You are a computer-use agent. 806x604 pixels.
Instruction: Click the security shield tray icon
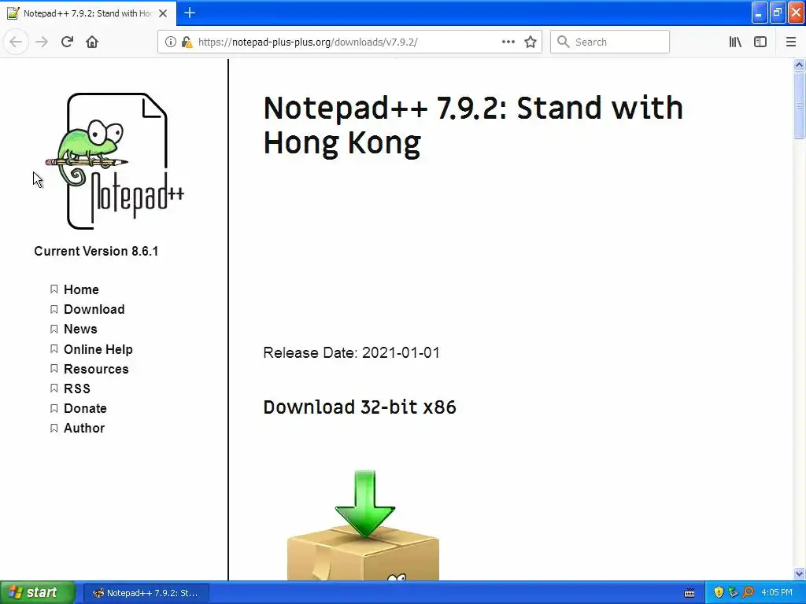pos(719,592)
